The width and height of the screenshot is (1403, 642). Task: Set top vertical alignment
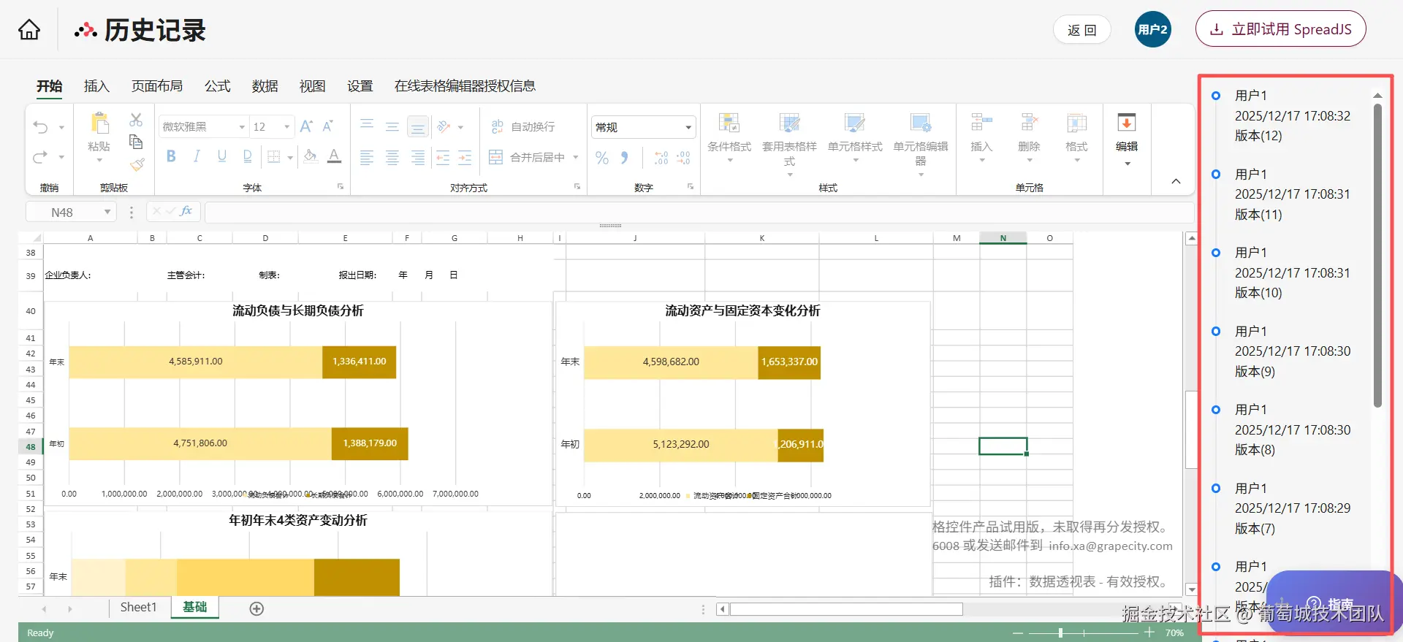pos(367,126)
